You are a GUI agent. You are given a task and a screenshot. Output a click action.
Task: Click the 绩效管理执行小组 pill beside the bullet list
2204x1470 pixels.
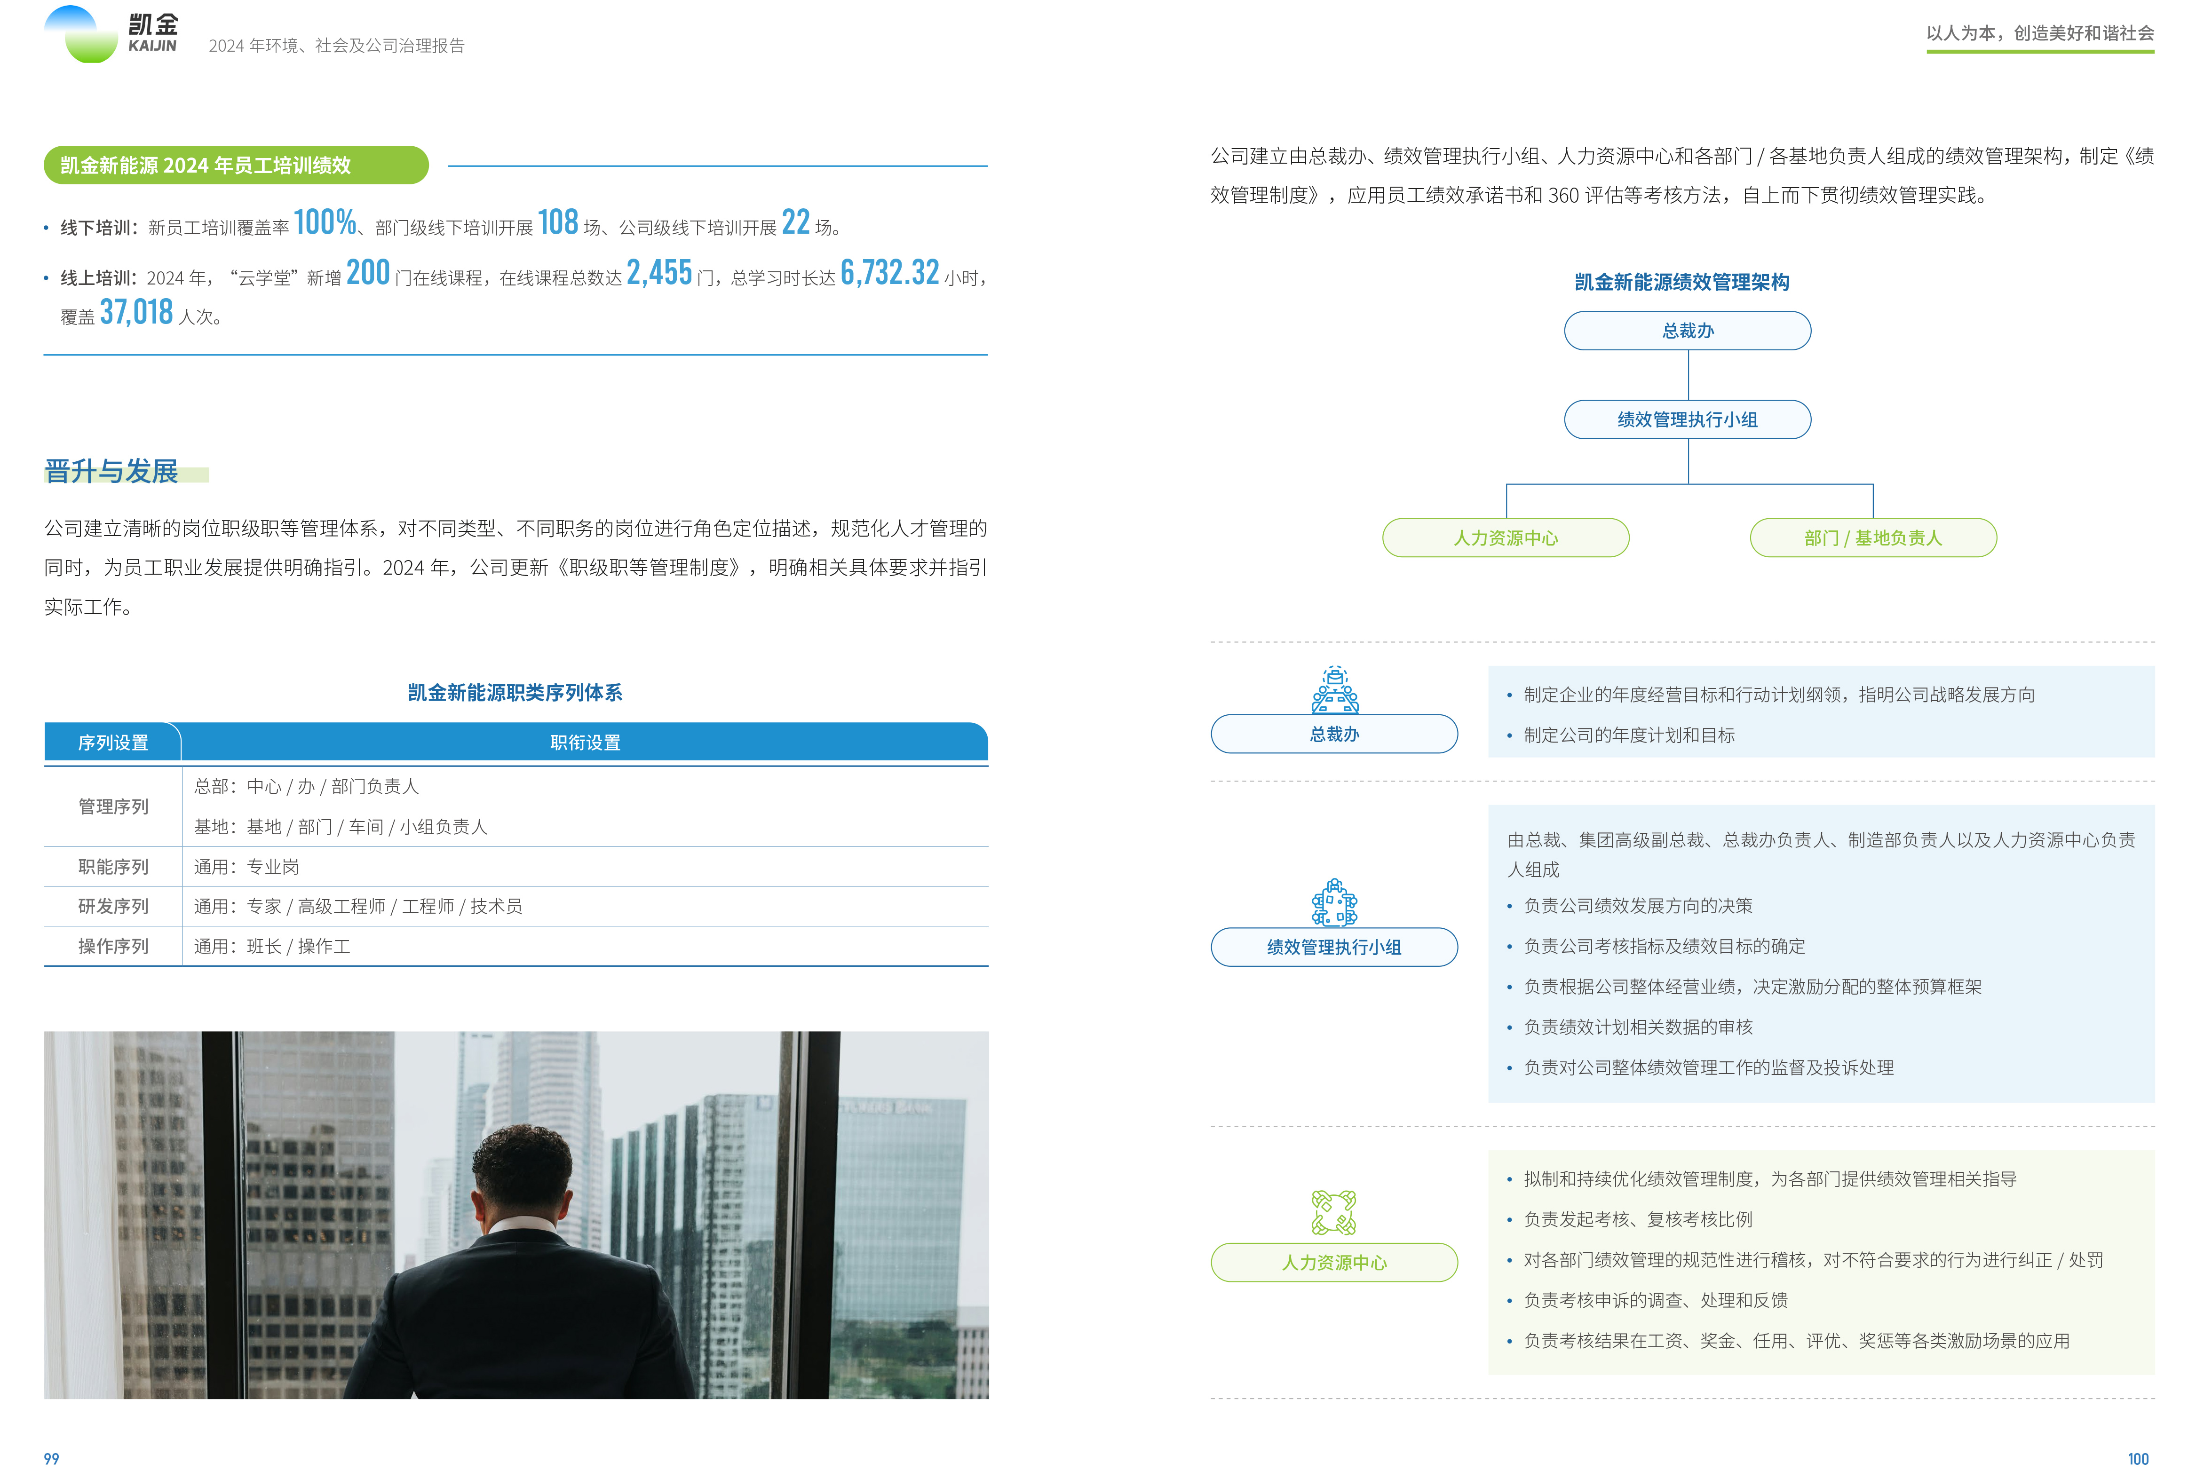coord(1334,947)
